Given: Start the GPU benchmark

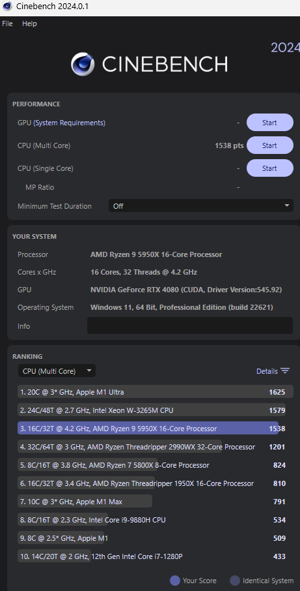Looking at the screenshot, I should [269, 123].
